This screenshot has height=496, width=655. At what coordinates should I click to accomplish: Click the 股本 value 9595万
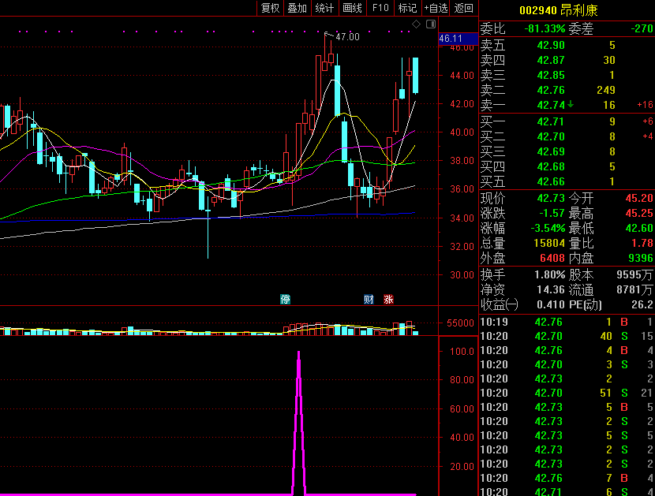[634, 274]
